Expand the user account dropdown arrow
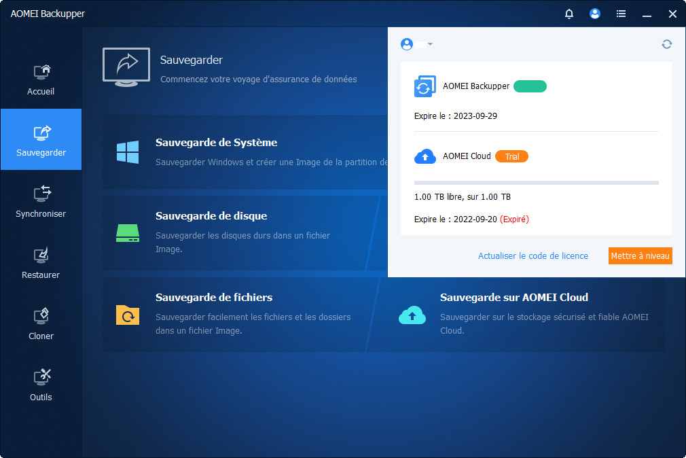Viewport: 686px width, 458px height. [430, 44]
